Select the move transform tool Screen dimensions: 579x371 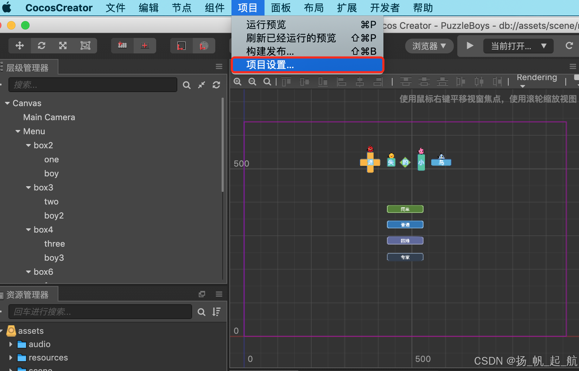click(x=20, y=45)
